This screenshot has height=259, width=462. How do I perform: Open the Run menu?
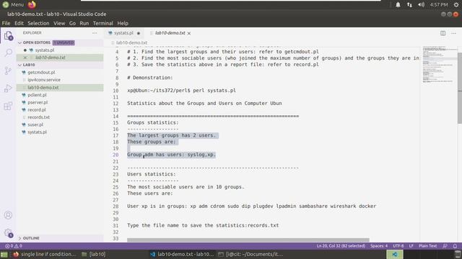pos(84,23)
